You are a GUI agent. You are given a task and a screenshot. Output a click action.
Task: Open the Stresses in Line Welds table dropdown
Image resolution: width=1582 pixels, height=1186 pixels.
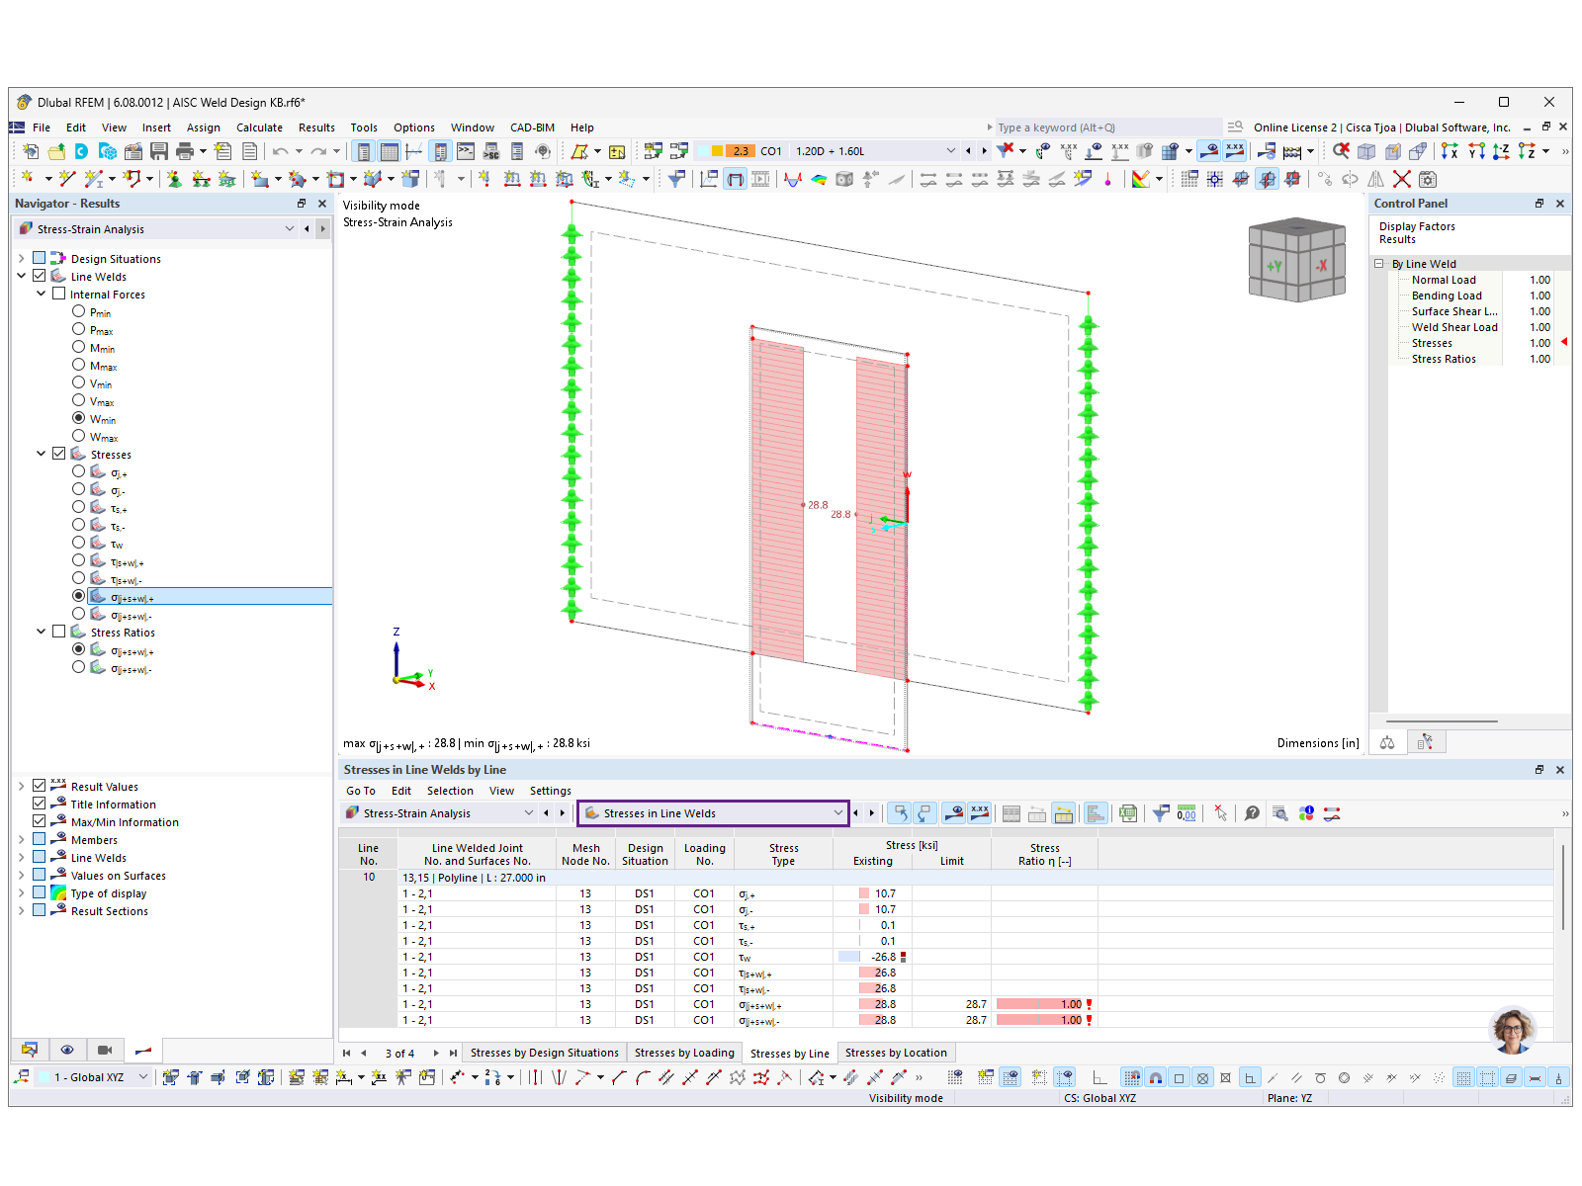point(838,813)
